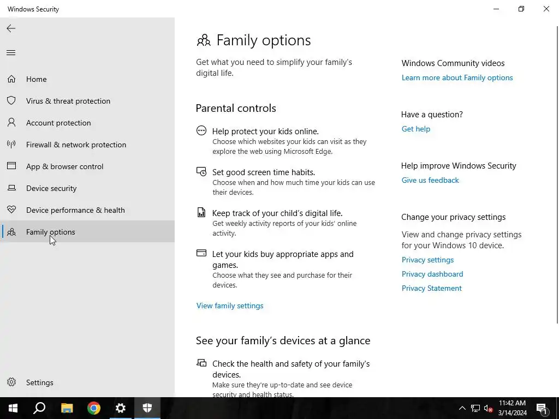Click the credit card icon for purchases
The width and height of the screenshot is (559, 419).
click(201, 253)
